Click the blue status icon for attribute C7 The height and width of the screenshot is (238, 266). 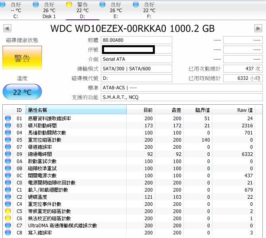point(8,225)
